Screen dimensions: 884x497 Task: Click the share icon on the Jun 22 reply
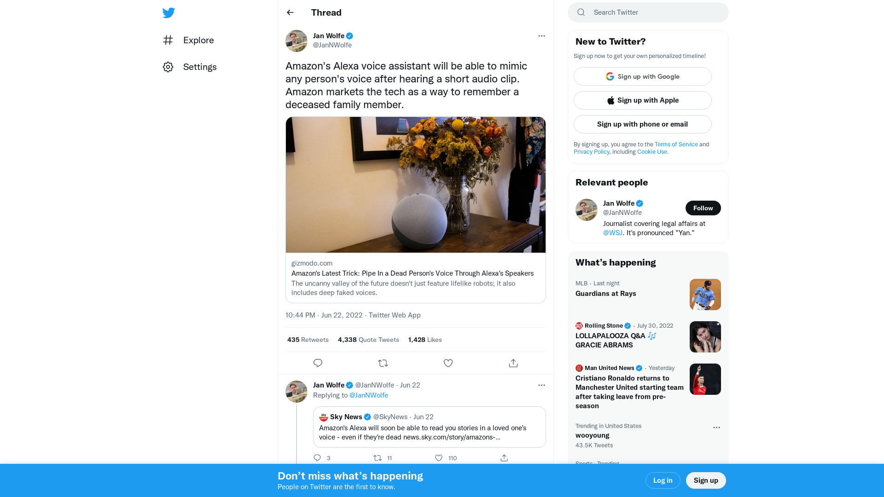pos(504,458)
